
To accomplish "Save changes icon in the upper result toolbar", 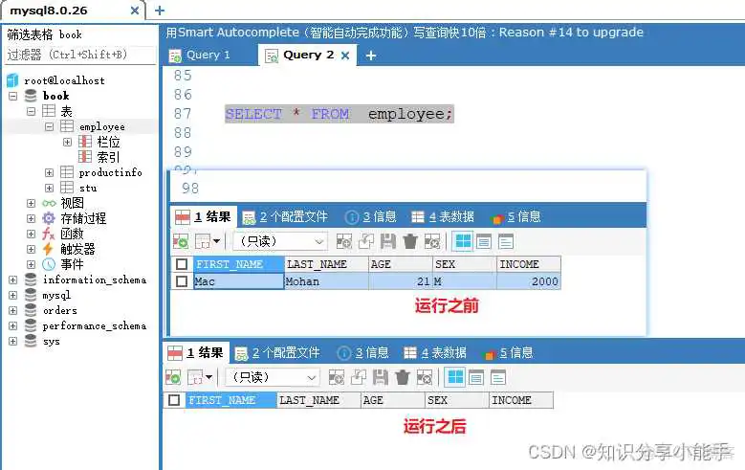I will pos(387,241).
